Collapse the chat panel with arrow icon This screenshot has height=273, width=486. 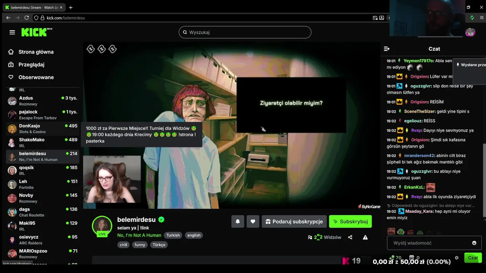[387, 49]
